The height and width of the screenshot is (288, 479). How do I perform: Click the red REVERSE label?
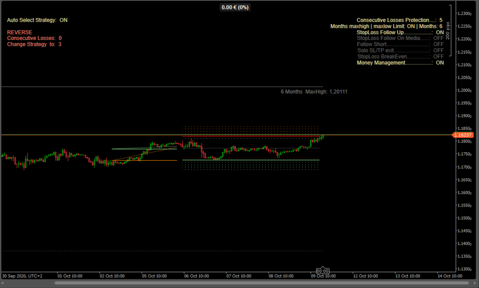(x=20, y=32)
